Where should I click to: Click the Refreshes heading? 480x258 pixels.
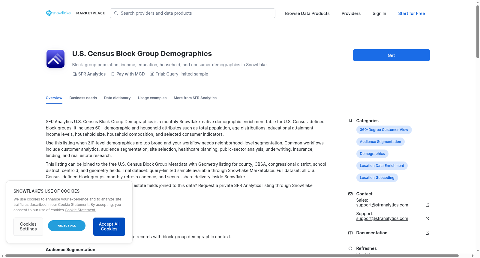pos(366,248)
